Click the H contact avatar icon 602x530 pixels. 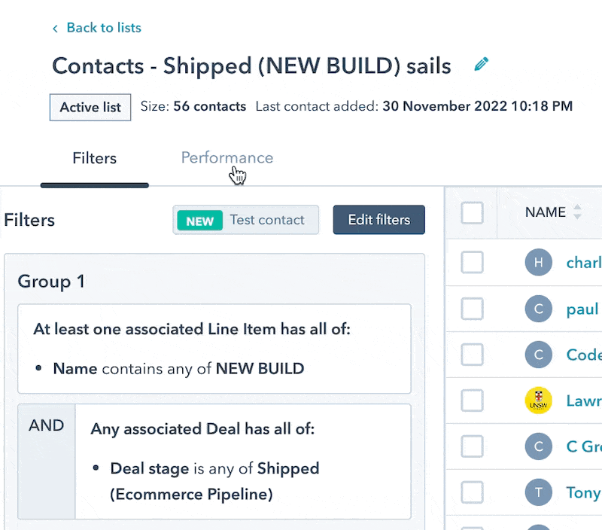tap(538, 263)
